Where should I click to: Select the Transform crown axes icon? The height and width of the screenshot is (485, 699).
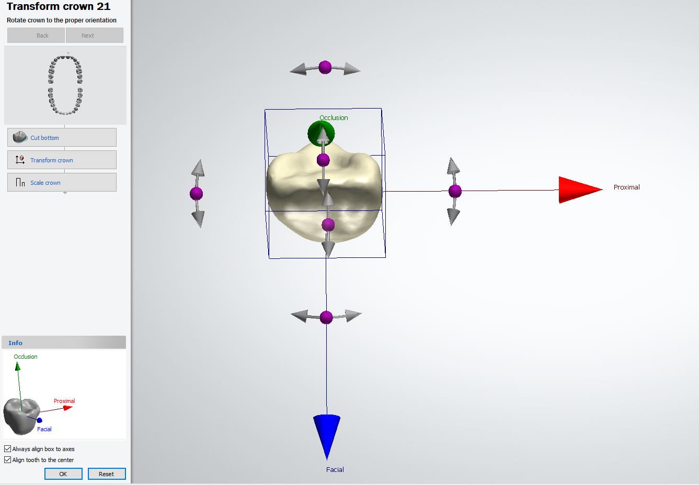(20, 160)
